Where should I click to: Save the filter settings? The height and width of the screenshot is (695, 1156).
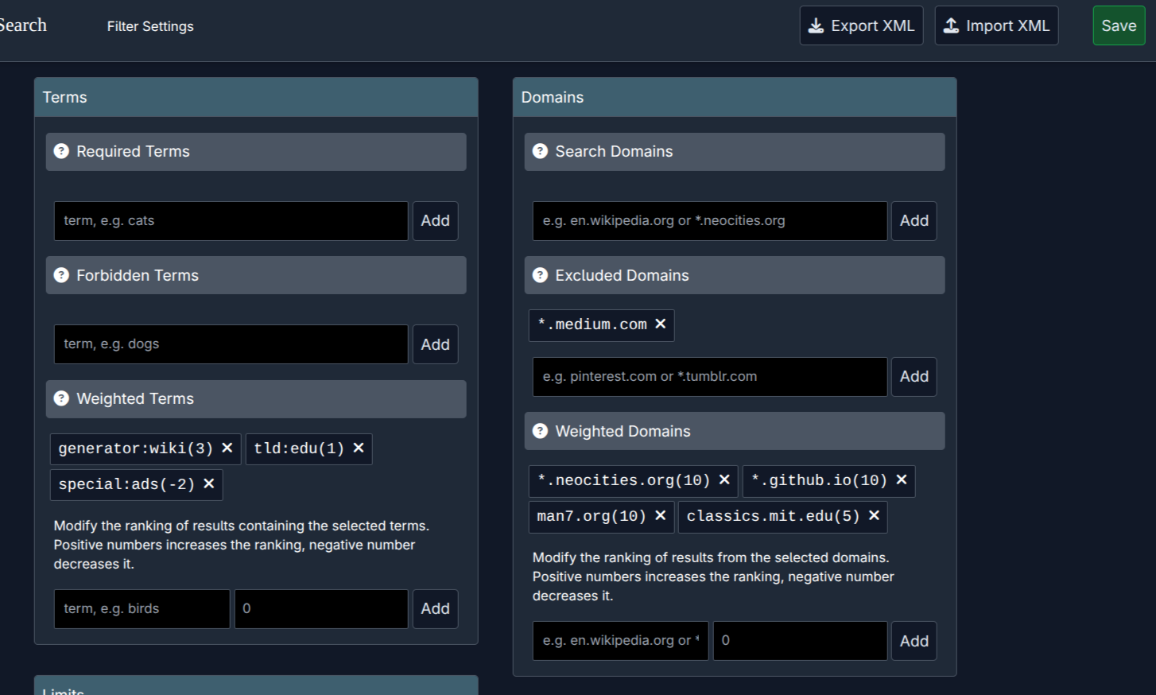(x=1119, y=25)
